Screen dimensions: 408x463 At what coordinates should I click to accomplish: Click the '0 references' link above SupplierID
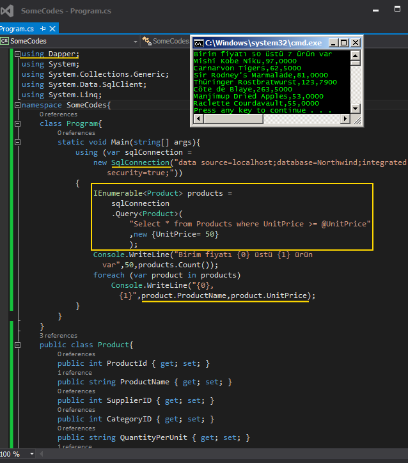pyautogui.click(x=76, y=391)
